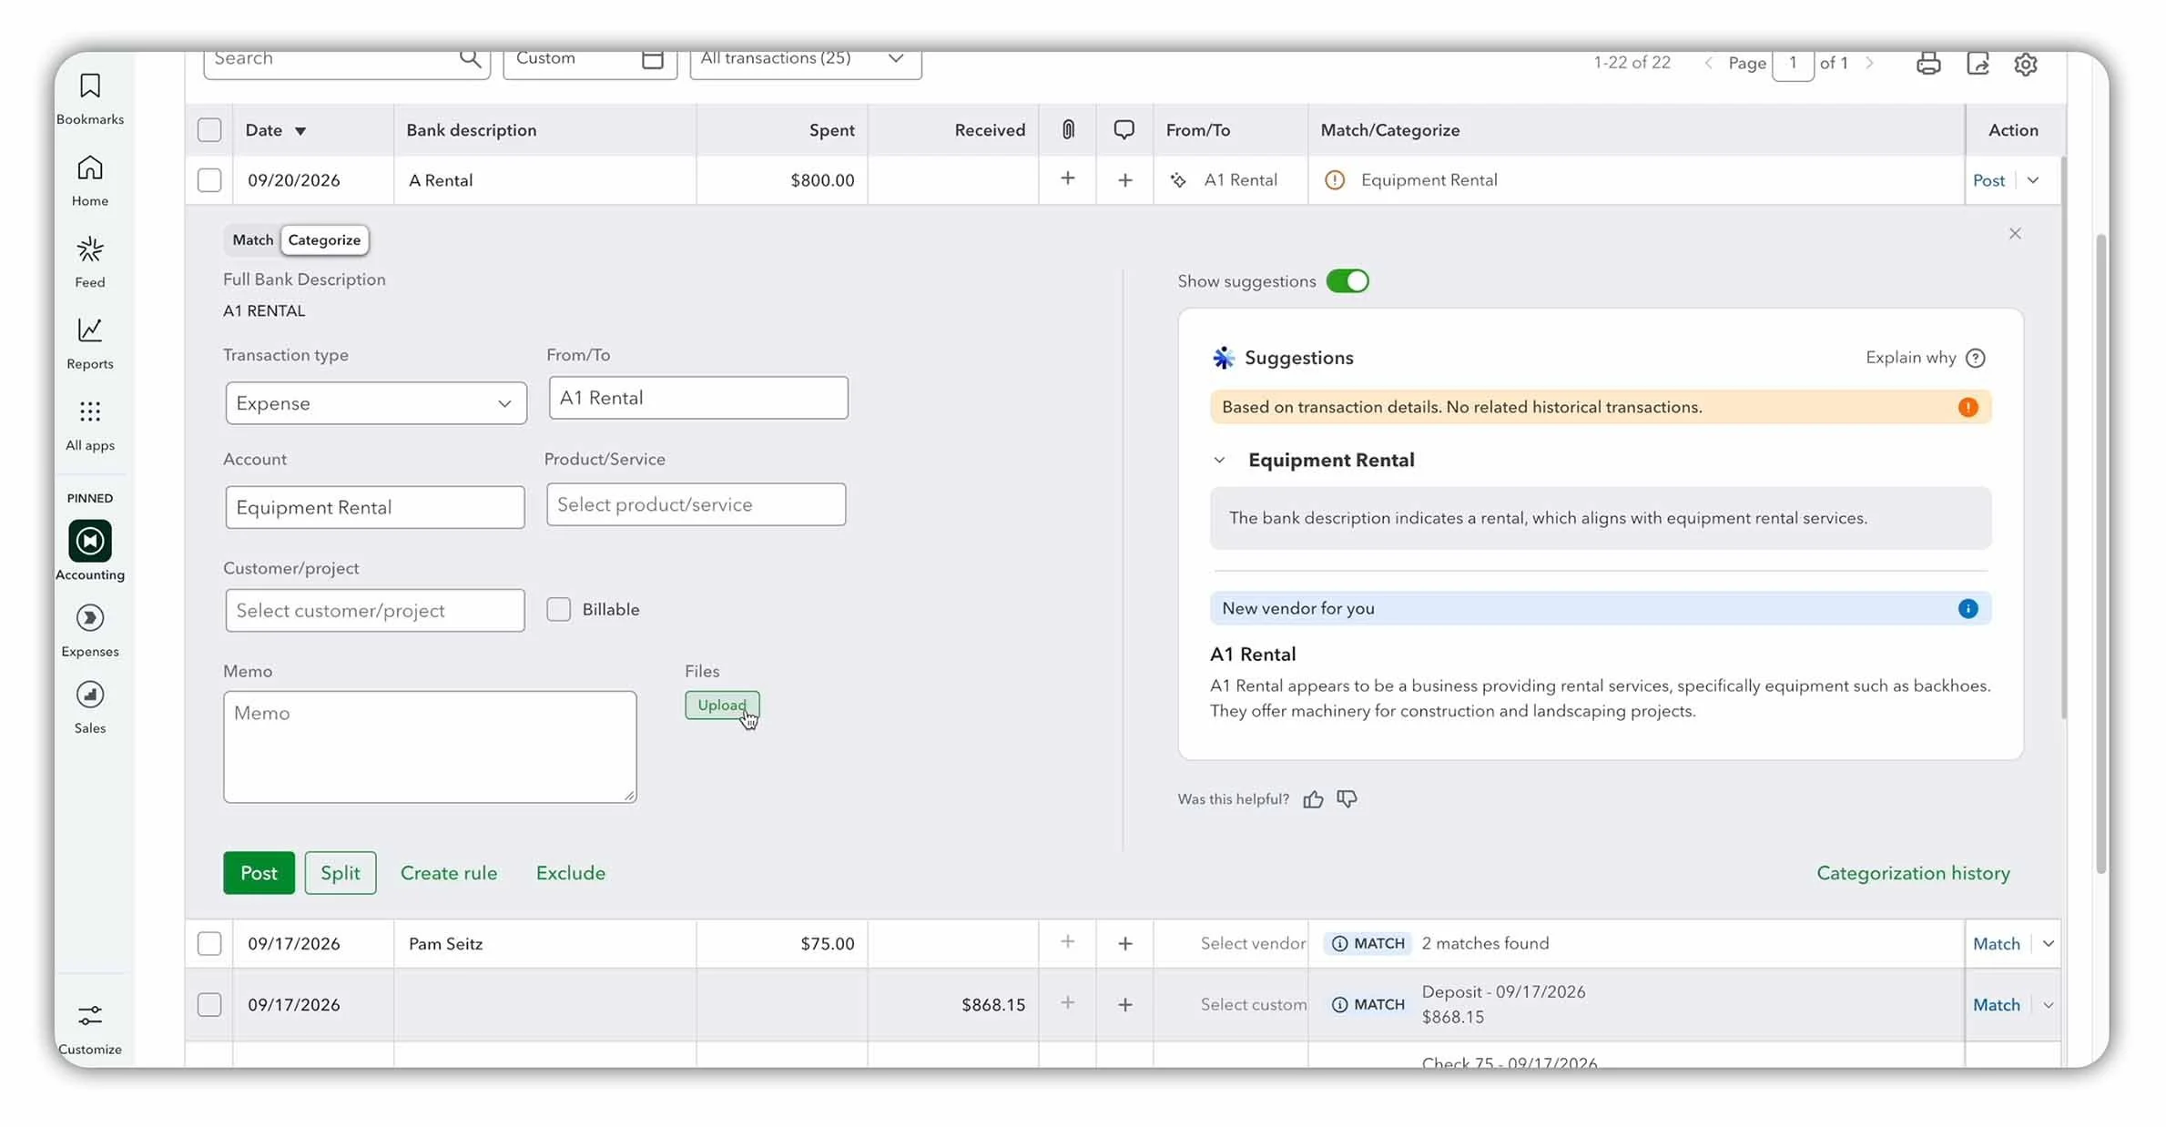The height and width of the screenshot is (1127, 2166).
Task: Expand Post action arrow on A Rental row
Action: [x=2032, y=180]
